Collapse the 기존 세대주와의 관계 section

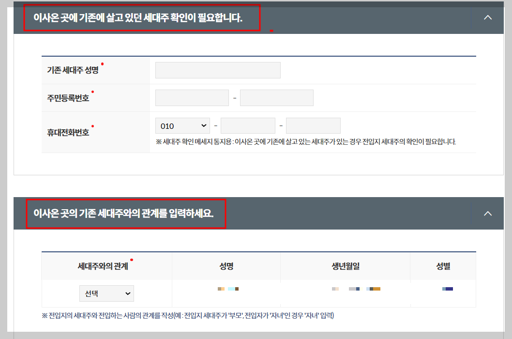pyautogui.click(x=488, y=213)
